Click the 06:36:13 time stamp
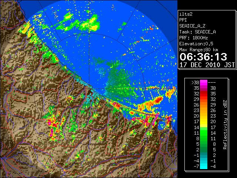Image resolution: width=237 pixels, height=178 pixels. (x=203, y=57)
